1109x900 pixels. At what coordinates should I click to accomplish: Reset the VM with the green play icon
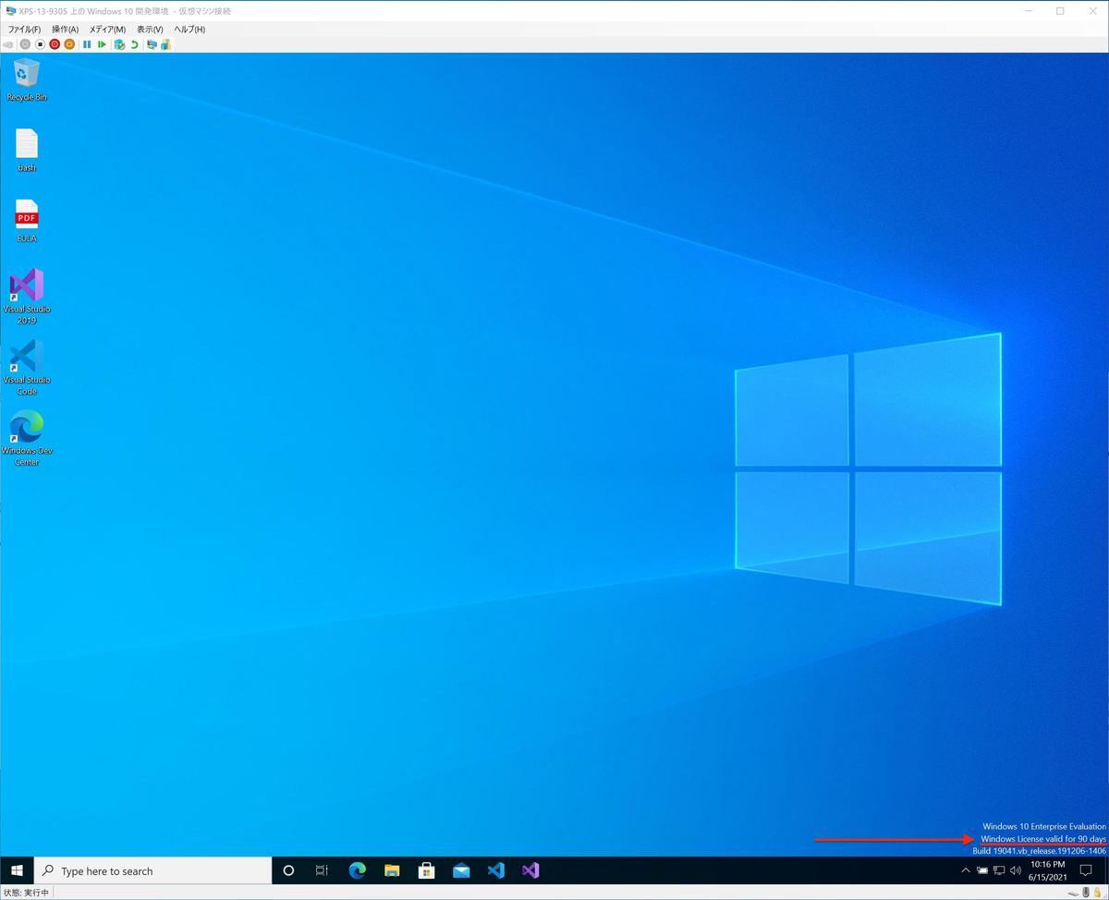[102, 44]
